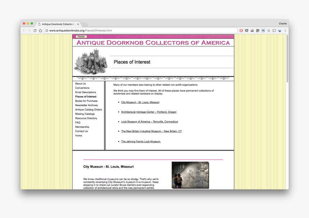Click the Charlie profile button
The width and height of the screenshot is (309, 218).
[x=283, y=23]
